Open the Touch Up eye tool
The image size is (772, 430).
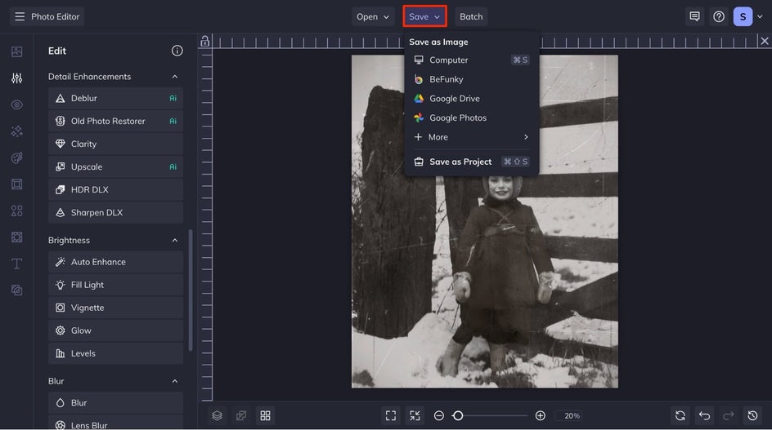click(16, 104)
